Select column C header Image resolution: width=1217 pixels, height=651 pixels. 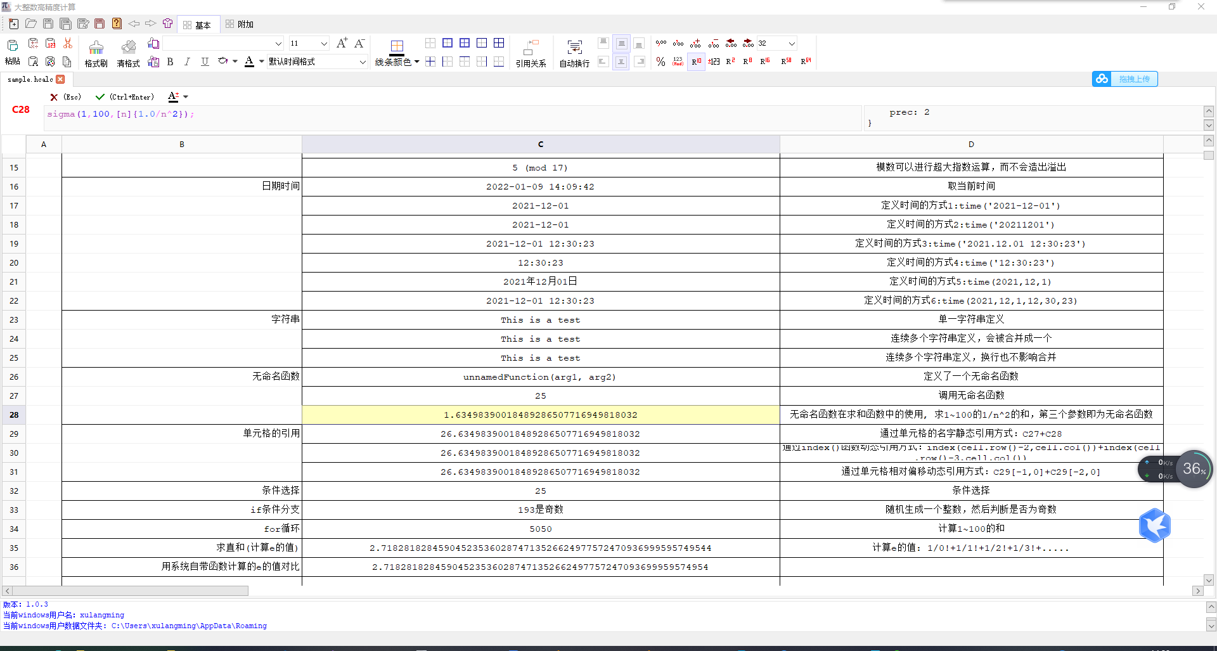pyautogui.click(x=541, y=145)
